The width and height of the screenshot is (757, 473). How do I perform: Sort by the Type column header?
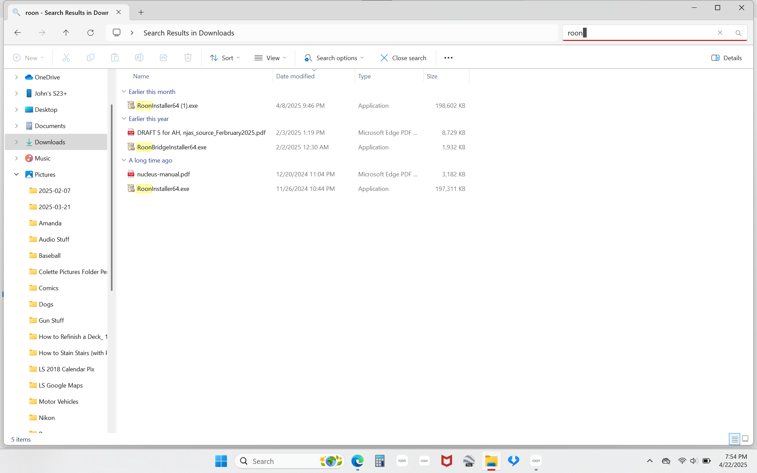click(364, 76)
